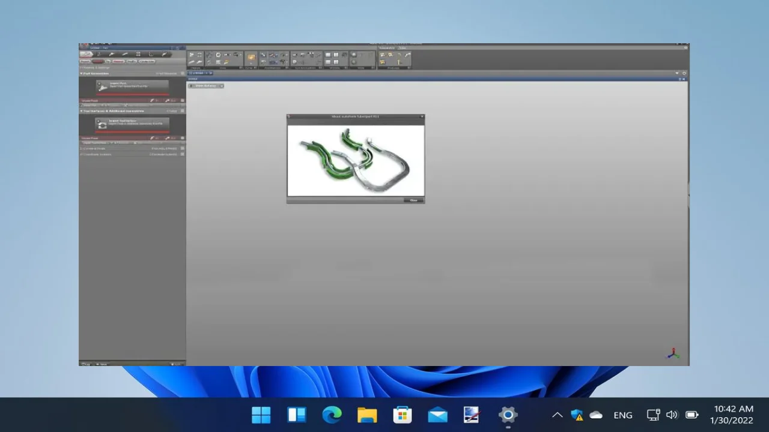
Task: Click the large orange icon in the ribbon
Action: (x=251, y=57)
